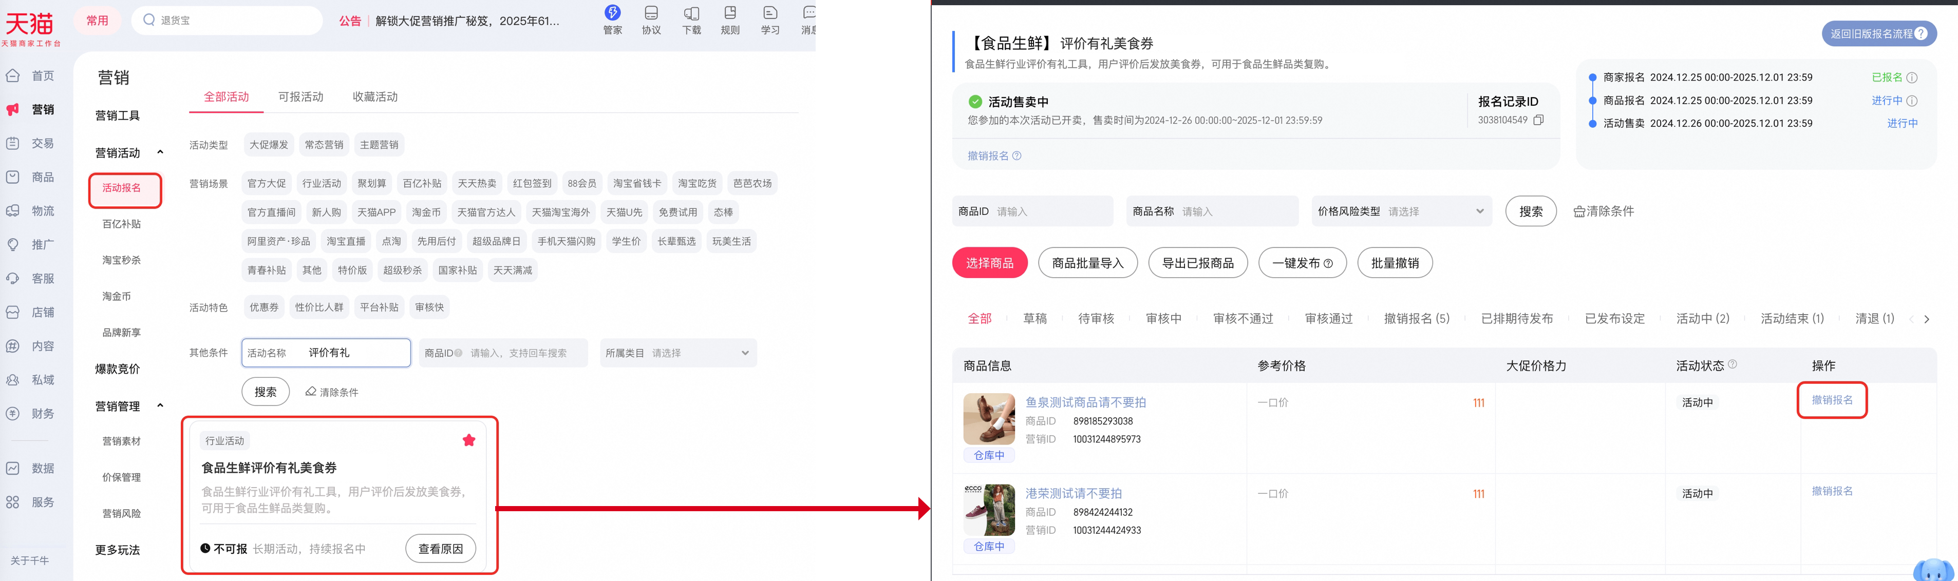Image resolution: width=1958 pixels, height=581 pixels.
Task: Click 返回旧版报名流程 button
Action: (x=1879, y=33)
